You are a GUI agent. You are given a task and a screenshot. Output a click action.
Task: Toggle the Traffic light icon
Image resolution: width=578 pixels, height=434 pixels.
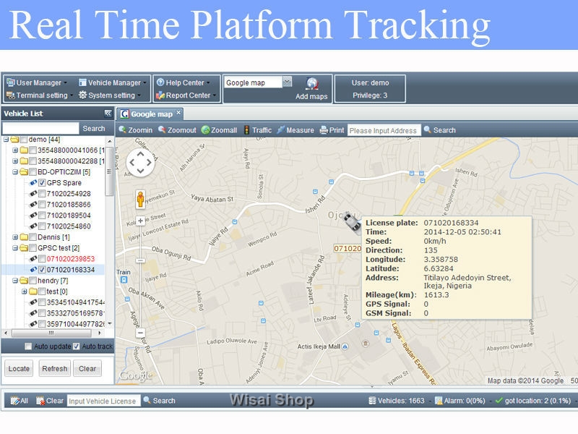(x=246, y=130)
